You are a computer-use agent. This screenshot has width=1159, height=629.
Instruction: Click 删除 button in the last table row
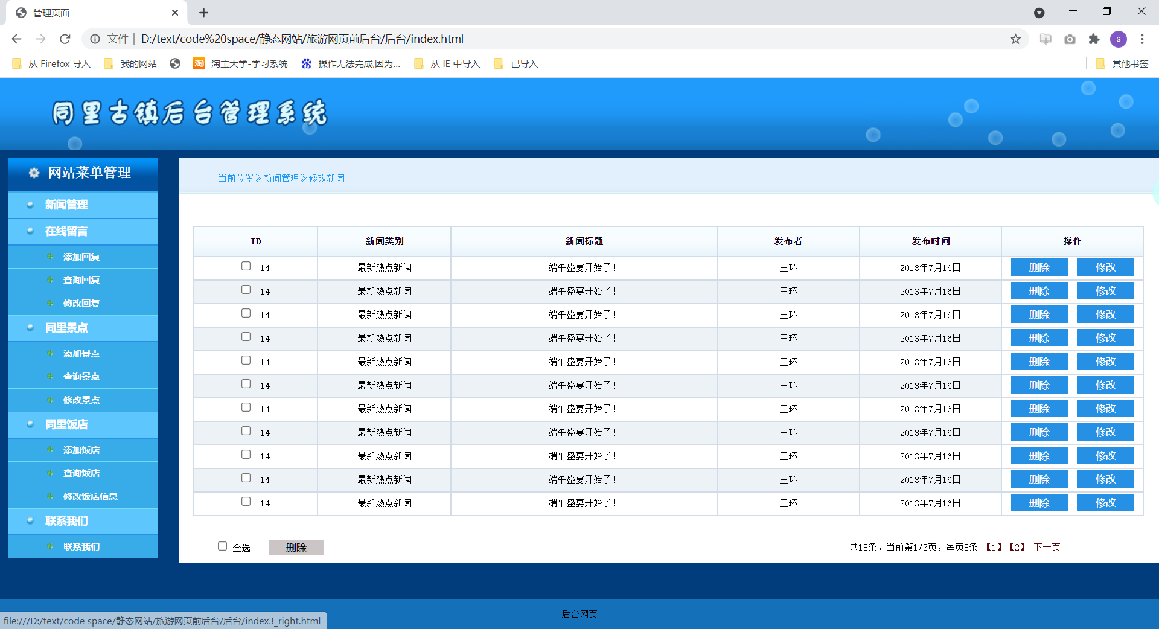click(x=1039, y=503)
